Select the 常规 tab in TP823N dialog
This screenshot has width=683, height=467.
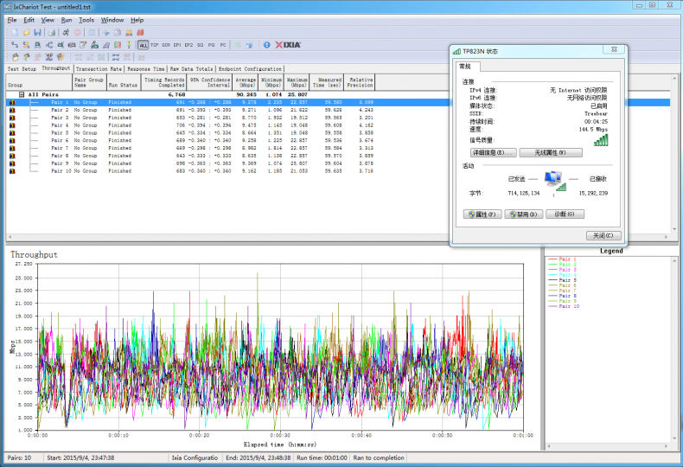469,67
